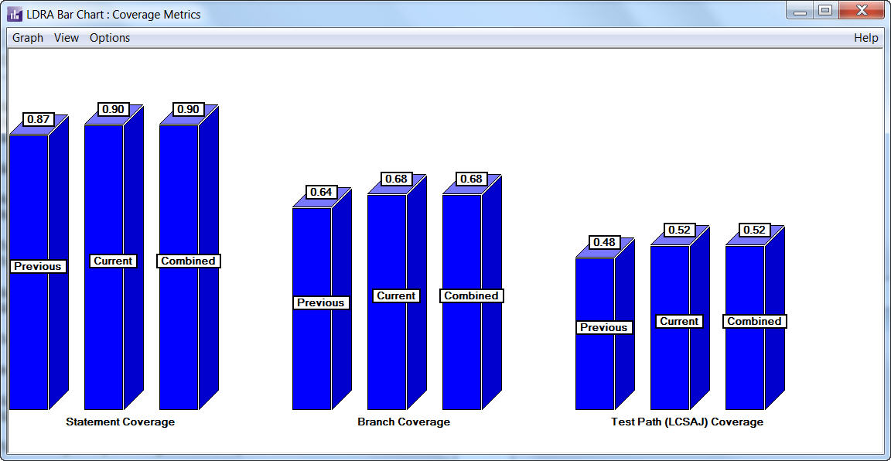Close the LDRA Bar Chart window
The height and width of the screenshot is (461, 891).
tap(860, 11)
